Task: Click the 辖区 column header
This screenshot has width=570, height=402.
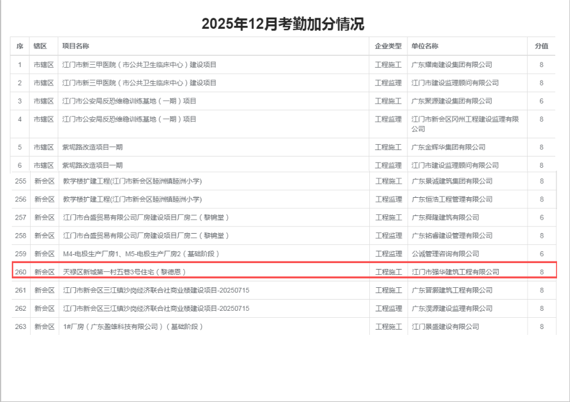Action: click(40, 46)
